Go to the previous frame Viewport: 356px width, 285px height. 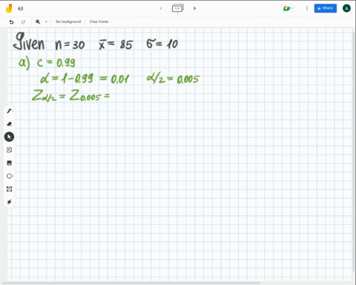click(x=161, y=8)
